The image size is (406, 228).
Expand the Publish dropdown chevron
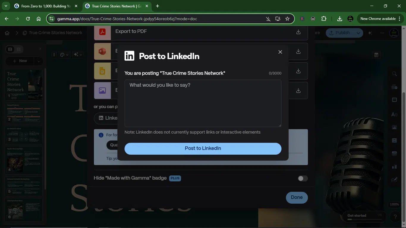(358, 33)
